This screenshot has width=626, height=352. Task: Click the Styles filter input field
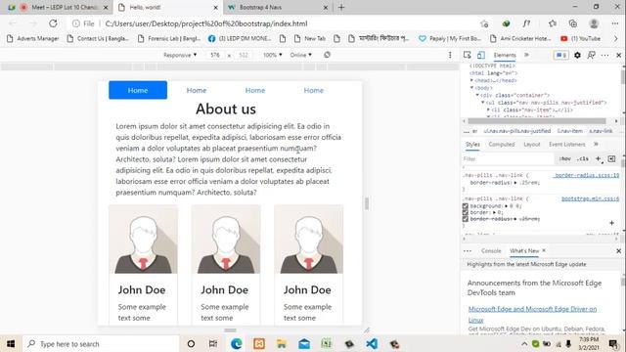tap(508, 158)
